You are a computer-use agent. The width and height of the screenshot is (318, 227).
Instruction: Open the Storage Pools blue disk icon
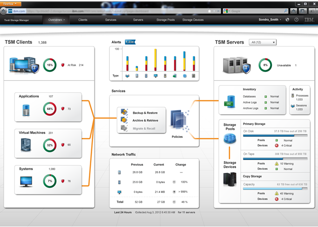[x=230, y=138]
